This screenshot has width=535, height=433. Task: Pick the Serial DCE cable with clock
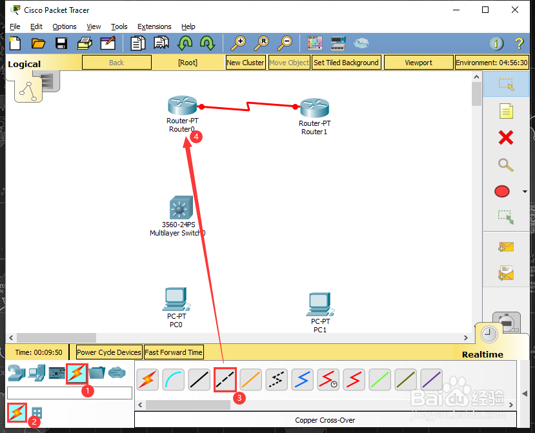coord(328,379)
